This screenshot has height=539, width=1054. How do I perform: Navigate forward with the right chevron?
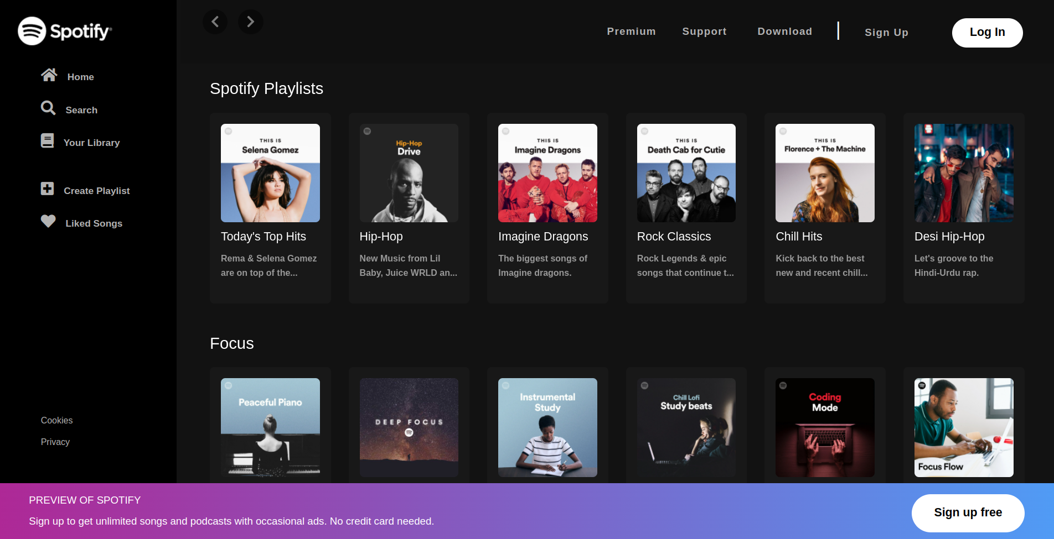[250, 22]
